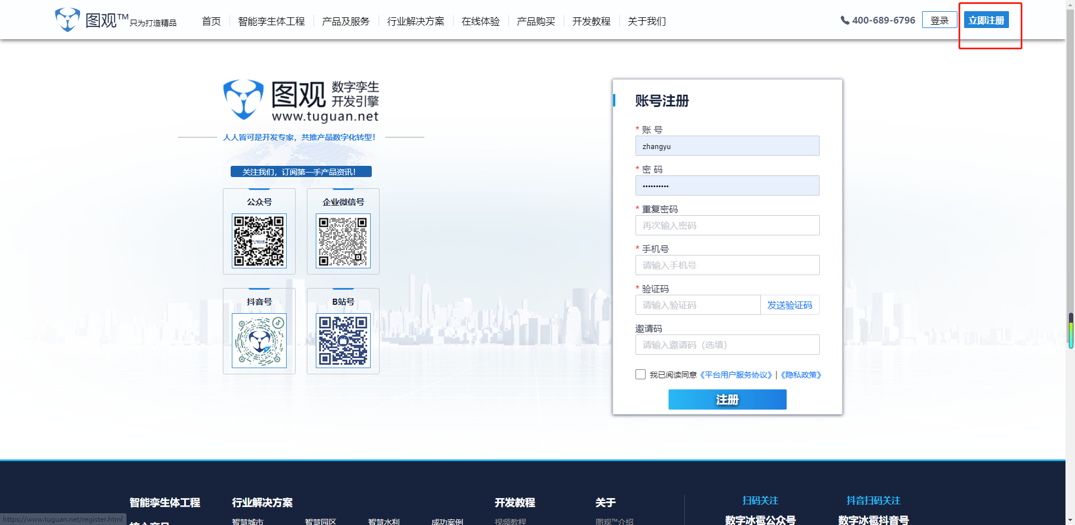
Task: Open the 首页 menu item
Action: coord(211,21)
